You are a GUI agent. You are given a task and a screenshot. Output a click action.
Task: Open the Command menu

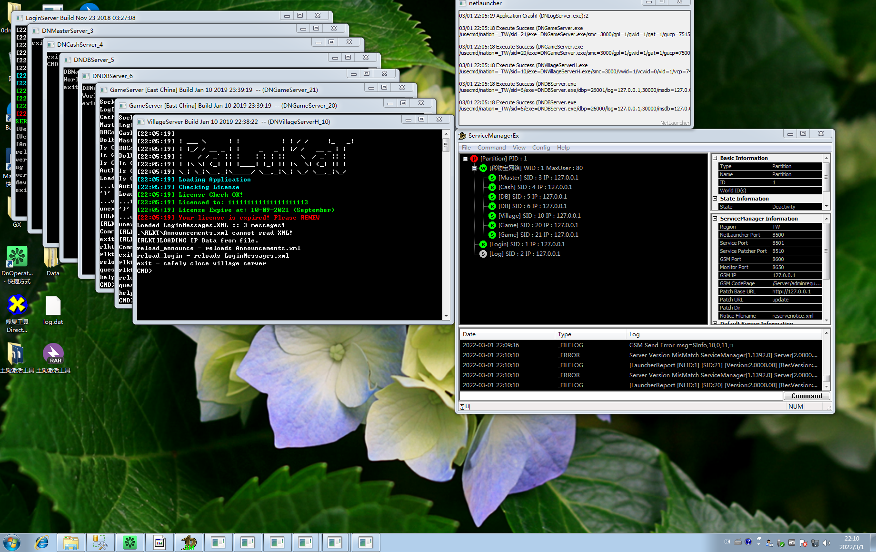[x=491, y=148]
